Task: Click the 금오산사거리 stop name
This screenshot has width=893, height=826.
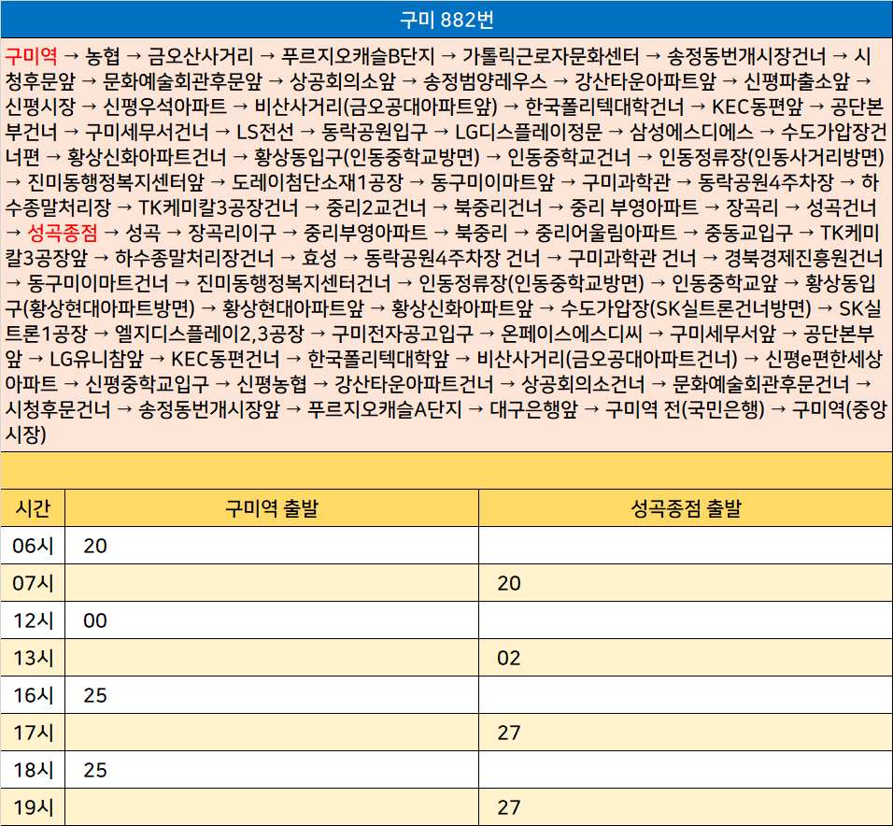Action: [x=201, y=56]
